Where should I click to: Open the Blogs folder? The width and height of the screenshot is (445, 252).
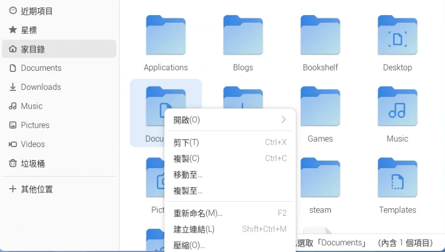click(243, 35)
